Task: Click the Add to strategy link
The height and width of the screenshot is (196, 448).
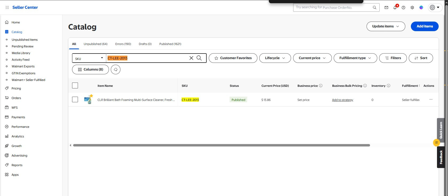Action: [x=343, y=100]
